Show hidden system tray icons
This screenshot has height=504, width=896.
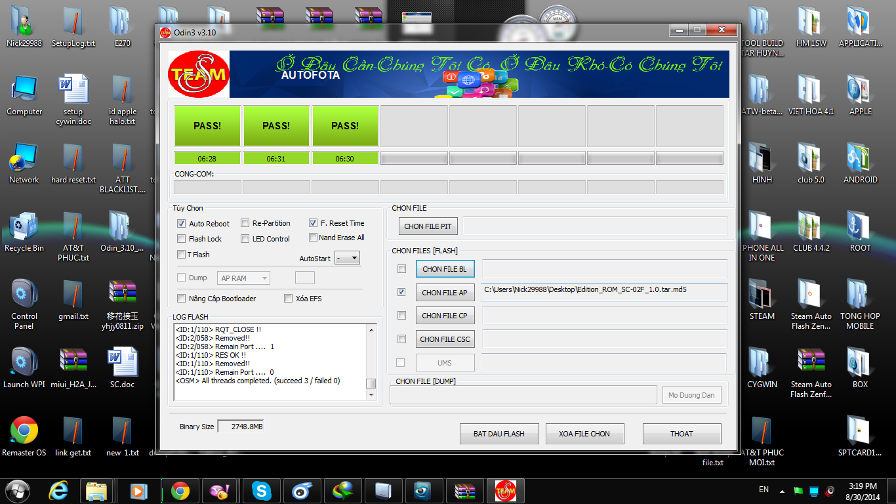click(782, 491)
